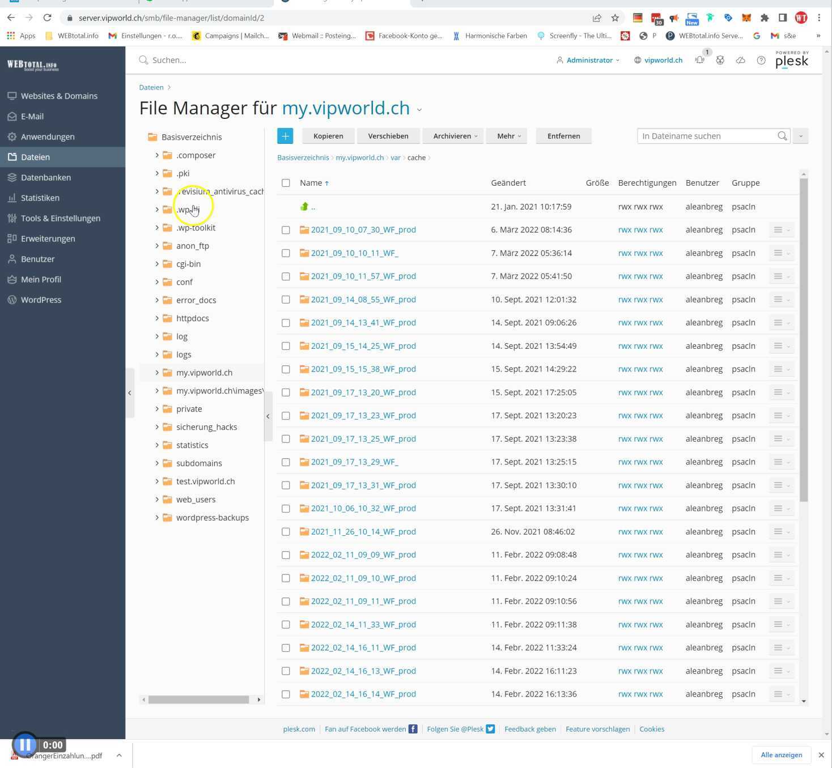The height and width of the screenshot is (768, 832).
Task: Tick the select-all checkbox in header
Action: tap(286, 183)
